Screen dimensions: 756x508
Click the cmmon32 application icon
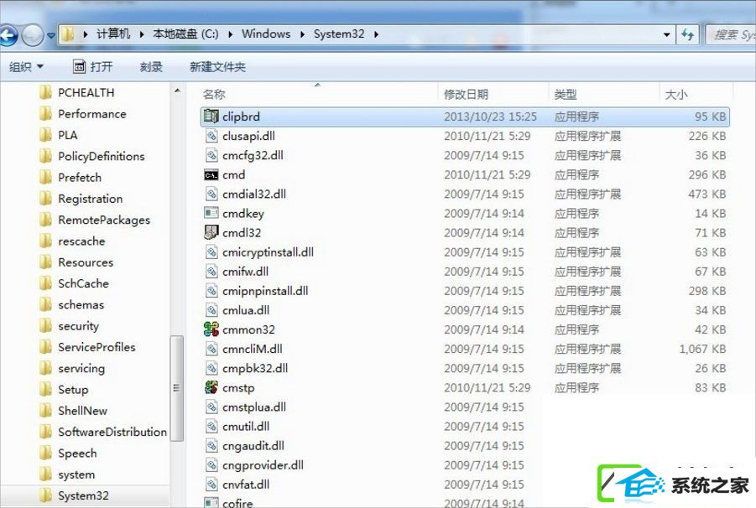click(211, 329)
